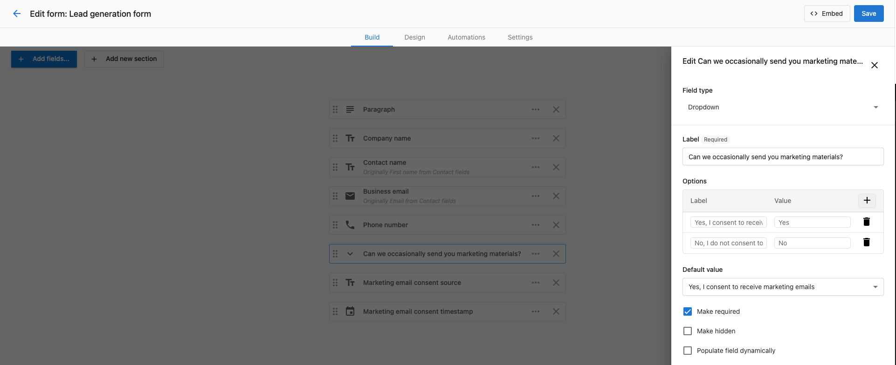Edit the No option label input
Image resolution: width=896 pixels, height=365 pixels.
pyautogui.click(x=729, y=243)
